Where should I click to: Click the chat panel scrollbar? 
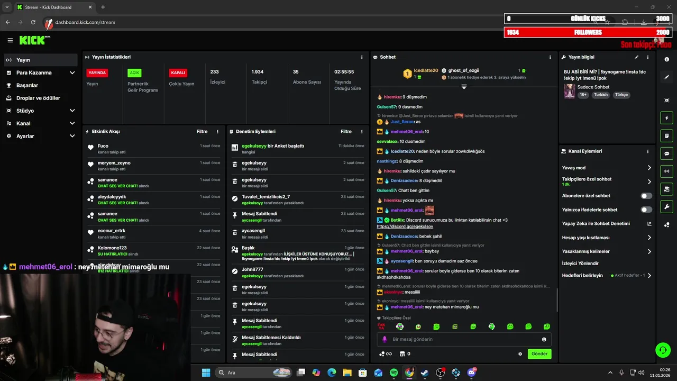557,300
